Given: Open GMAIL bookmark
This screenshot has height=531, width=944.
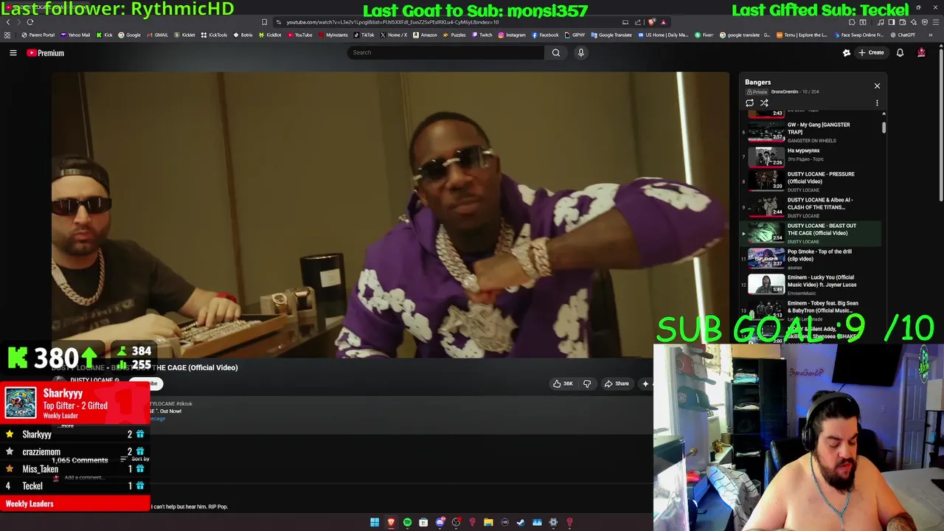Looking at the screenshot, I should [157, 35].
